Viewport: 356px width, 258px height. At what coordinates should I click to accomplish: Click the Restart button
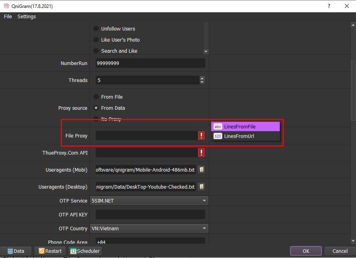pos(50,251)
